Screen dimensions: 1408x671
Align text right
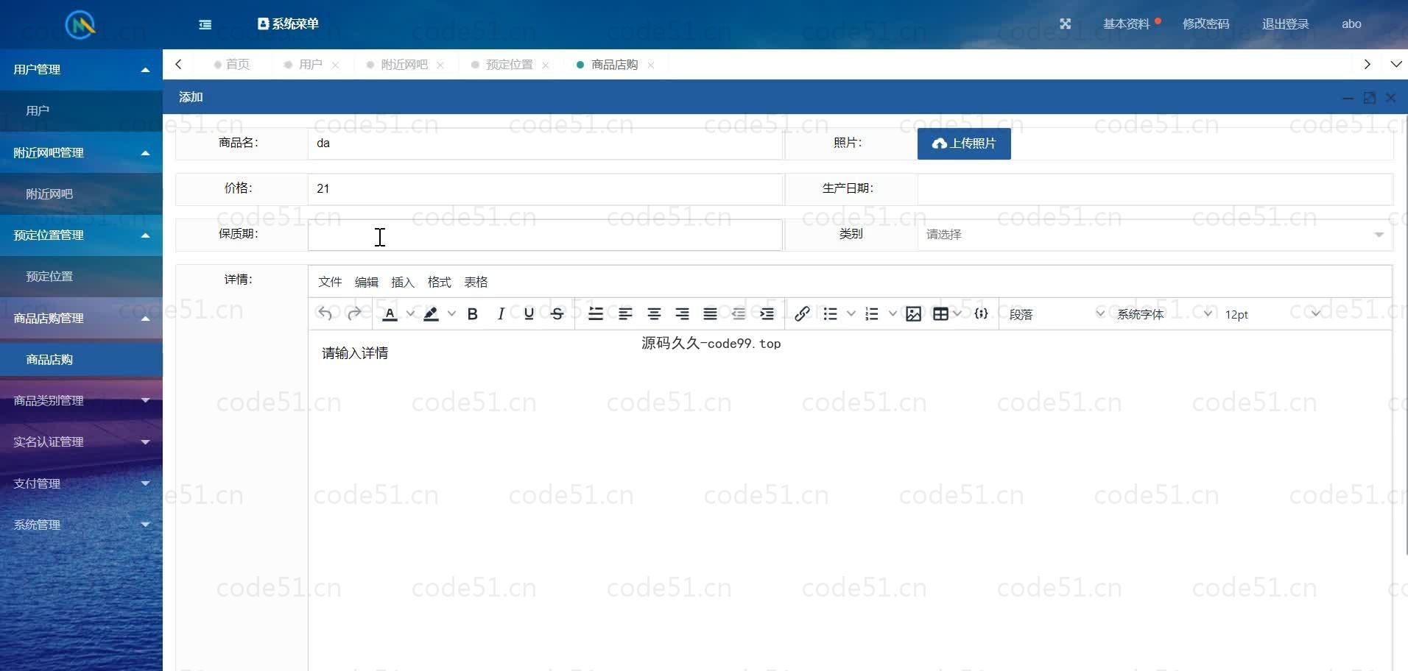[683, 314]
